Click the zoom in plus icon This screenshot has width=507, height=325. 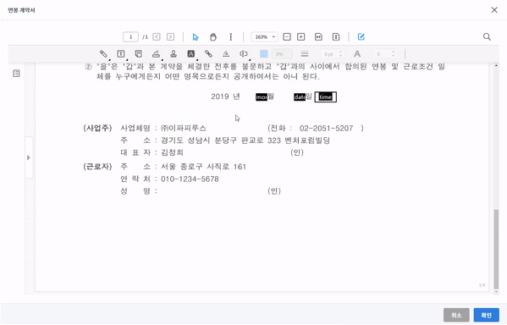[301, 37]
